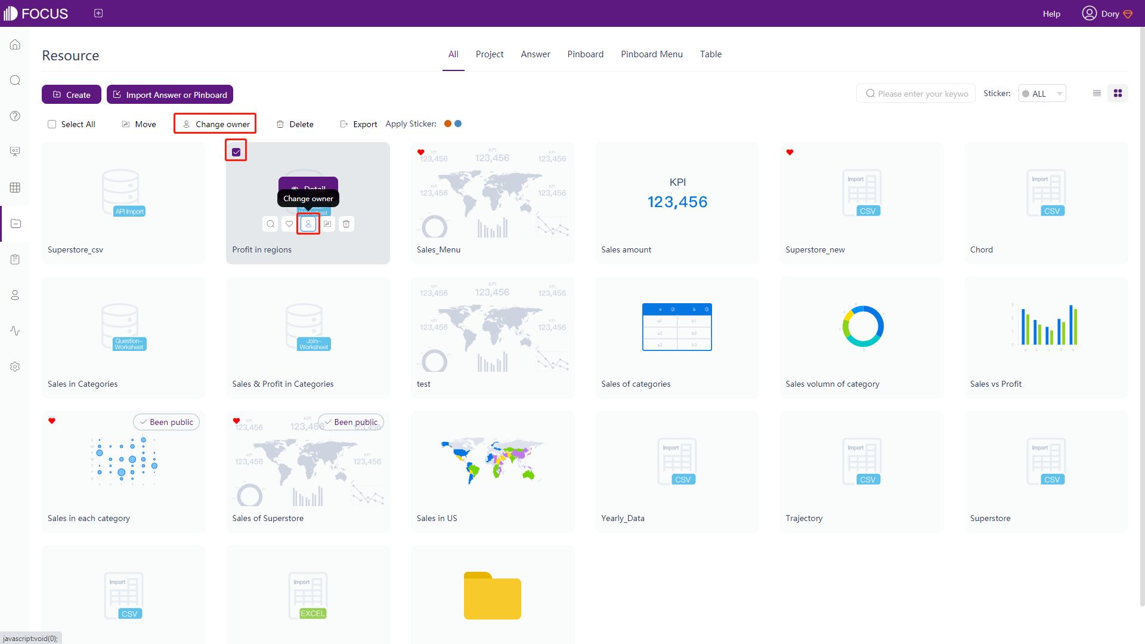
Task: Open the Sales & Profit in Categories worksheet card
Action: point(308,337)
